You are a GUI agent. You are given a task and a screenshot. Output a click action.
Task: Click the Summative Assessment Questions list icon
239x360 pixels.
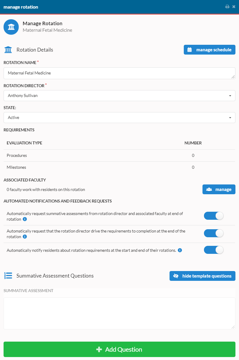tap(8, 275)
